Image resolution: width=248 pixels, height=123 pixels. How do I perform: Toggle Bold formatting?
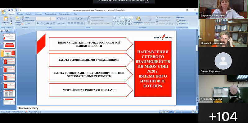pos(38,23)
